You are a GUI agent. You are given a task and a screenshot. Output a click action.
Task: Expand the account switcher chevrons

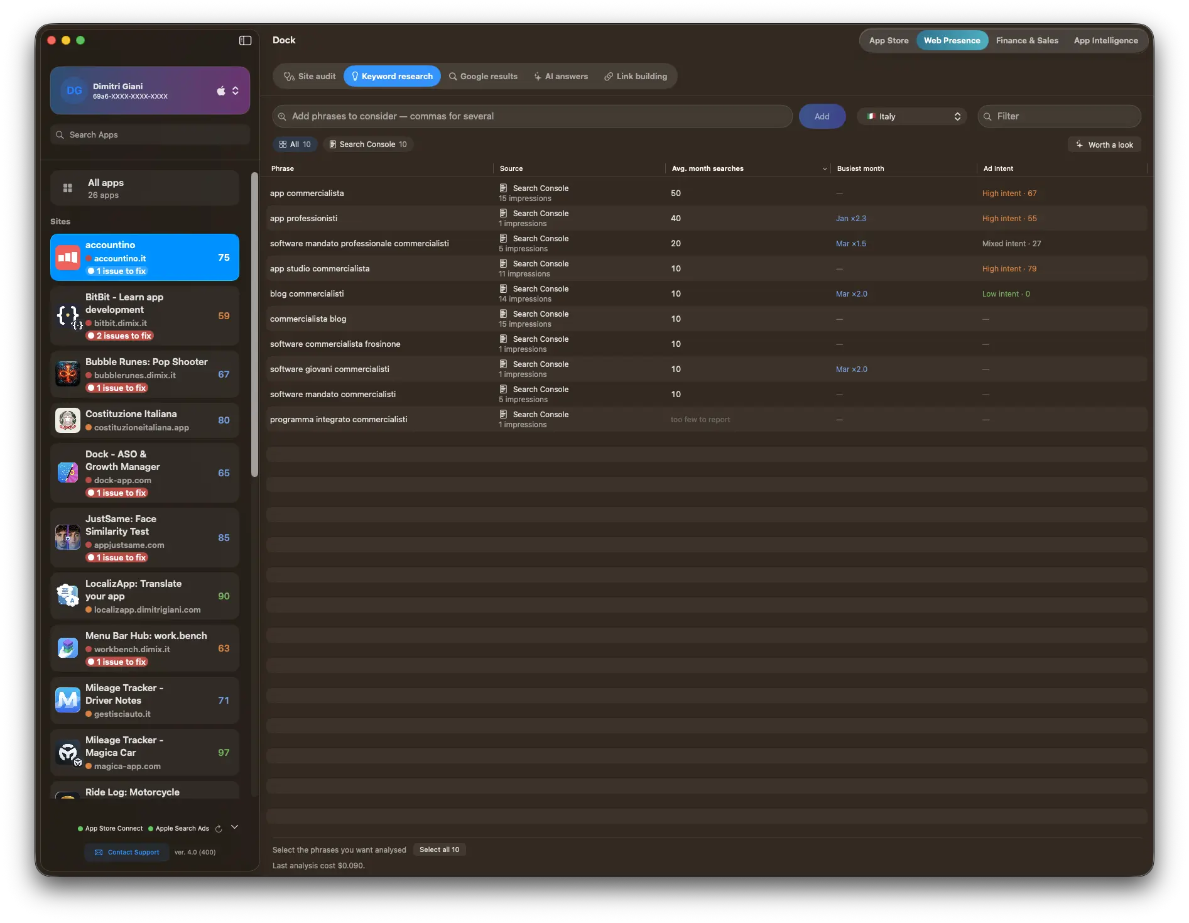coord(236,90)
